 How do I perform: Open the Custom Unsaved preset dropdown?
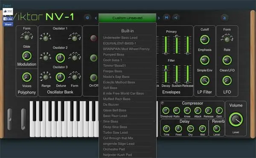pos(127,18)
